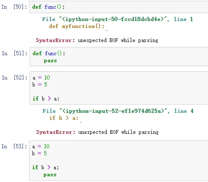Click 'pass' in cell In [53]
The width and height of the screenshot is (208, 182).
[x=50, y=175]
